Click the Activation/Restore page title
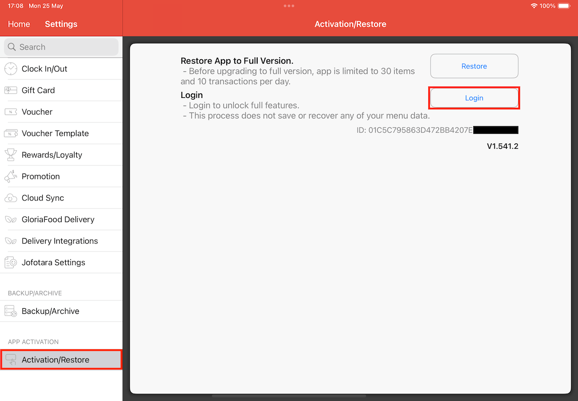This screenshot has height=401, width=578. (x=350, y=24)
